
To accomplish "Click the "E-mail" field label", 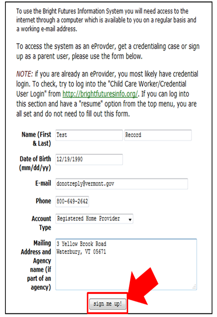I will [43, 183].
